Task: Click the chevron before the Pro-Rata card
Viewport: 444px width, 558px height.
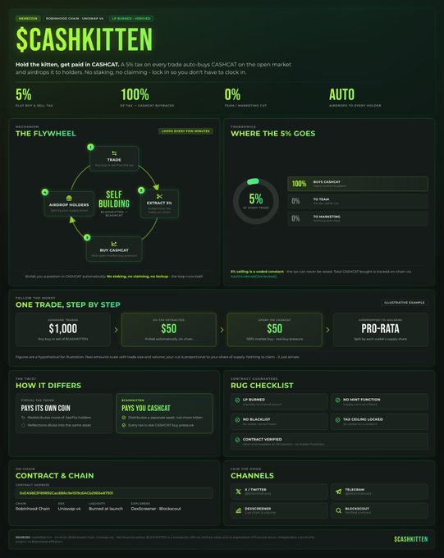Action: pos(327,330)
